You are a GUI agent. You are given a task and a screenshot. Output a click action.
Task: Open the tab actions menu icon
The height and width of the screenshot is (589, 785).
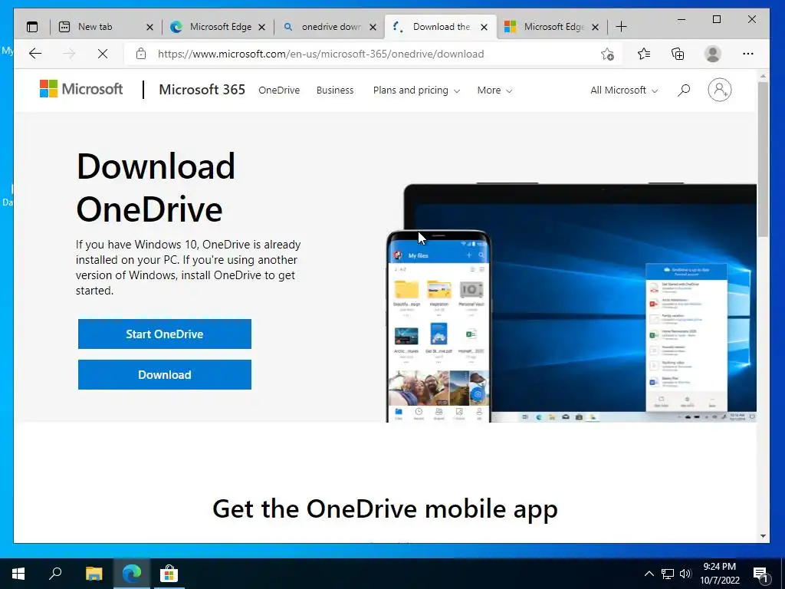(32, 27)
